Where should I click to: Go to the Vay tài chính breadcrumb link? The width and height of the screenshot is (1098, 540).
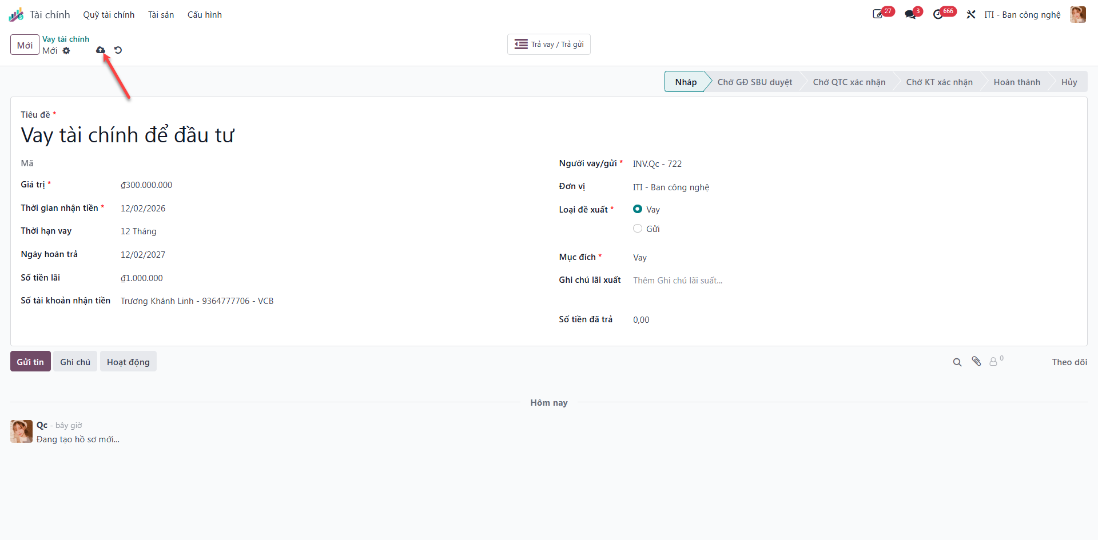tap(66, 39)
